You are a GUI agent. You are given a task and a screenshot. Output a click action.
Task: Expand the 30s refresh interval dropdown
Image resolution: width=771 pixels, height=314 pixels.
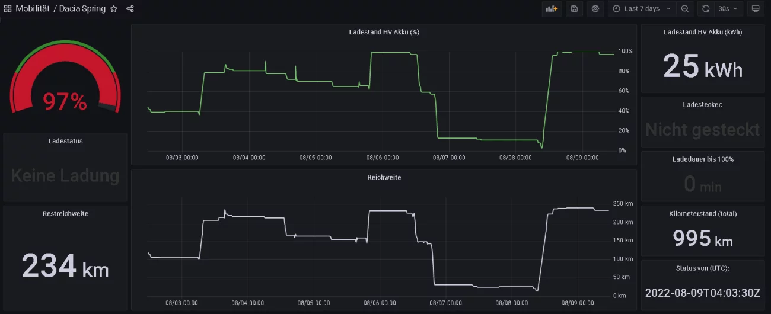click(x=729, y=9)
